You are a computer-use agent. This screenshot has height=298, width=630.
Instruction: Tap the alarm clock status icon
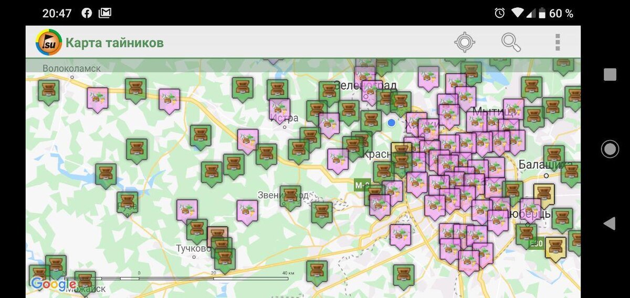(x=499, y=13)
